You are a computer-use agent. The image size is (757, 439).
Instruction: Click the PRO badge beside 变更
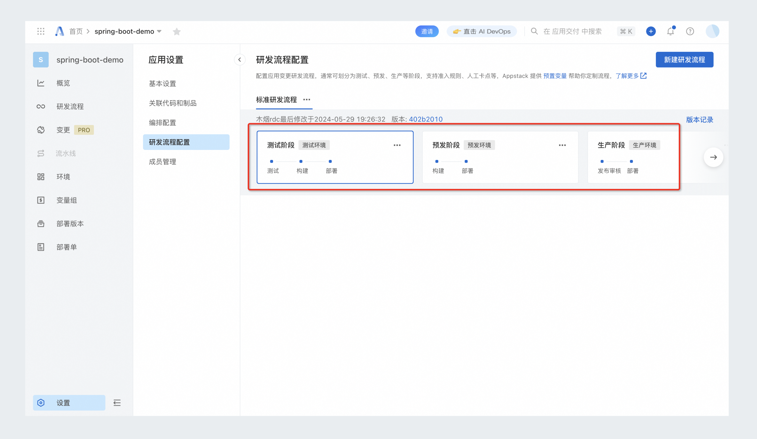[84, 130]
